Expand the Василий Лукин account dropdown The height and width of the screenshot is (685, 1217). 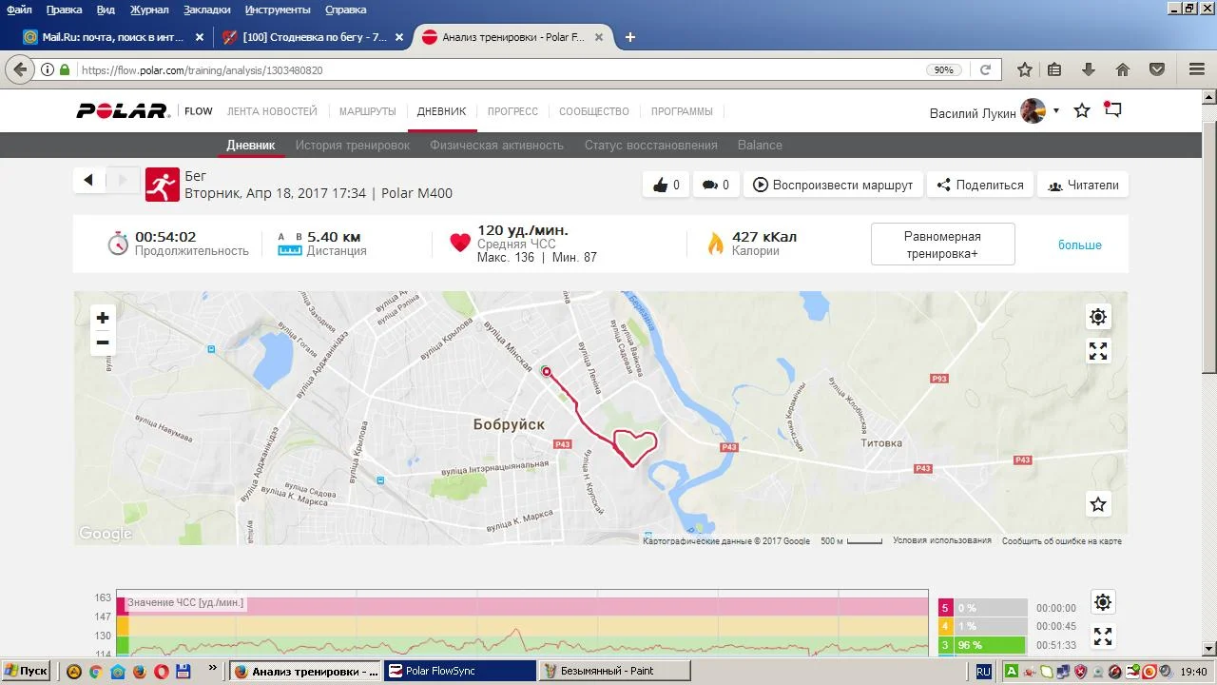1056,111
